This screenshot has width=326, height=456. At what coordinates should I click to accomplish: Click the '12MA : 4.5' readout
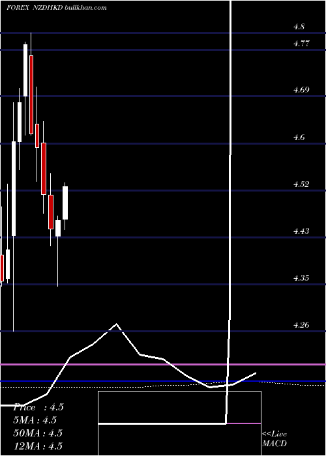click(38, 446)
